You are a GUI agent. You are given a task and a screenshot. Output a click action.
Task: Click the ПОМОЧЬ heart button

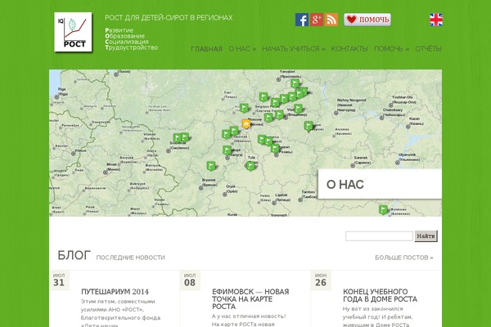click(x=367, y=20)
